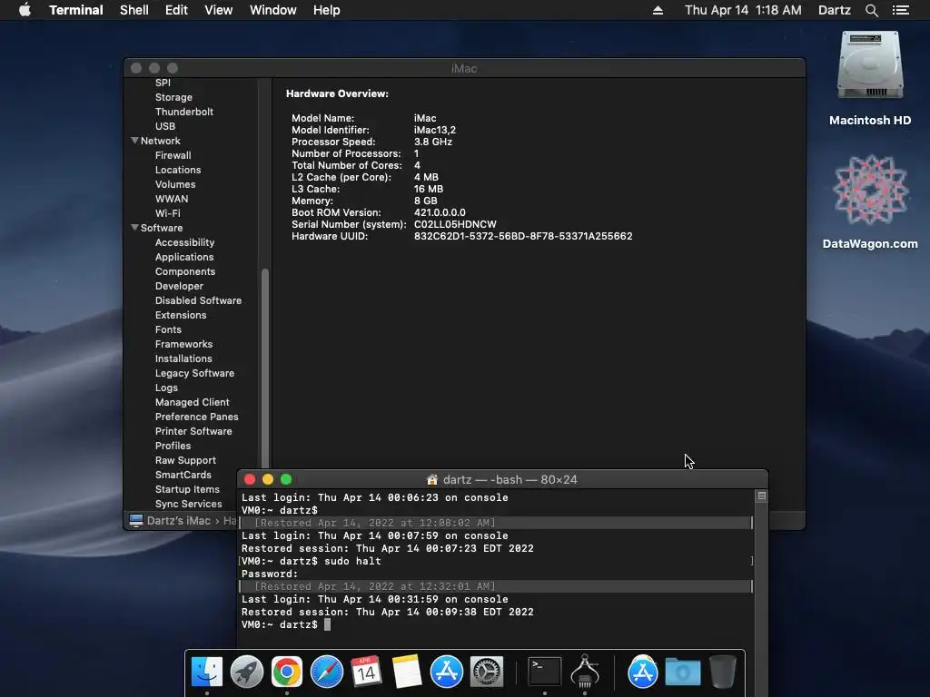
Task: Open the Trash in the Dock
Action: 722,672
